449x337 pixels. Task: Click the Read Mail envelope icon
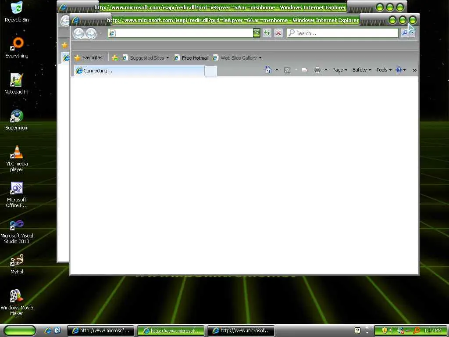click(x=305, y=70)
